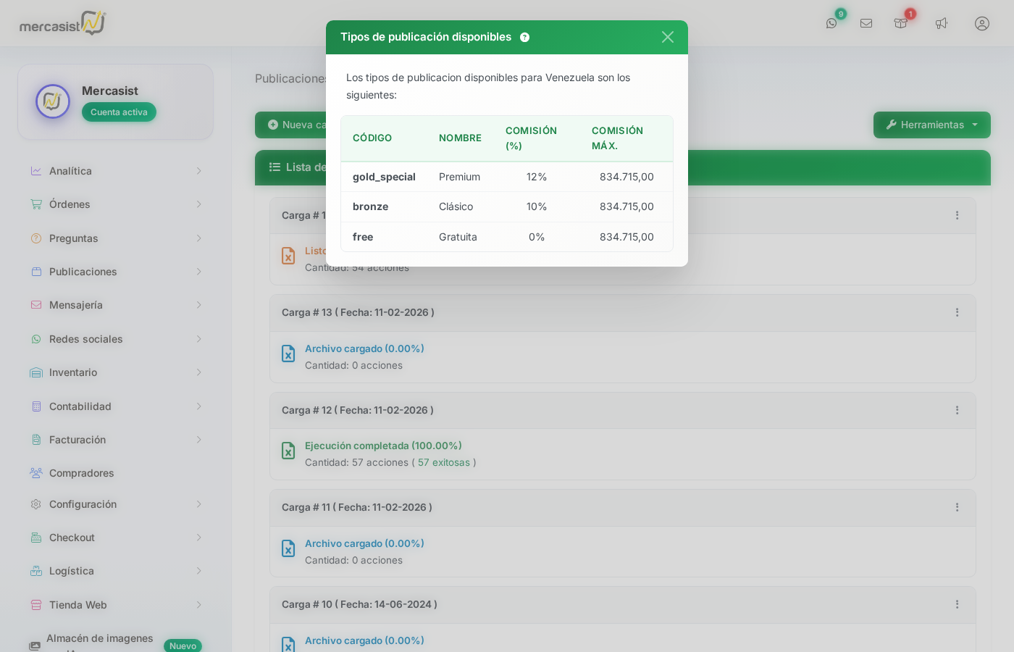
Task: Open three-dot menu for Carga #12
Action: tap(957, 410)
